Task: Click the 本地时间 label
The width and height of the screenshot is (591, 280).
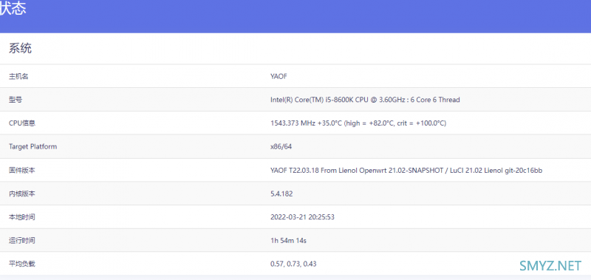Action: (x=22, y=217)
